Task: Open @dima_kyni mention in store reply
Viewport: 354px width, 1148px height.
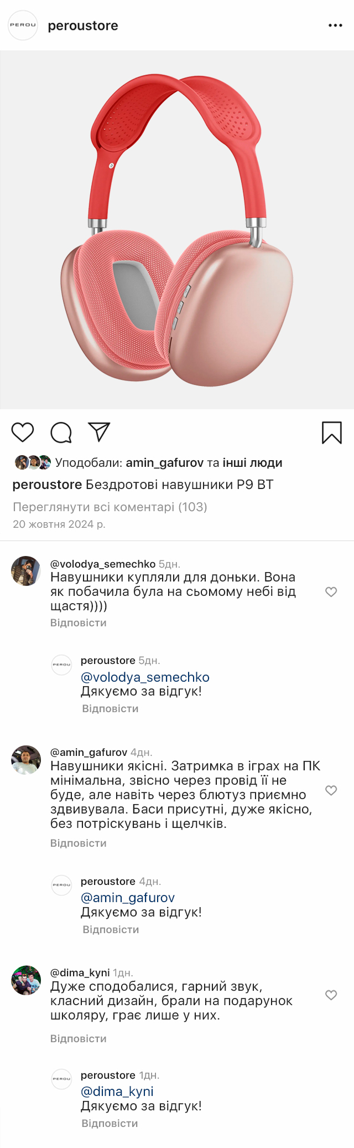Action: click(117, 1091)
